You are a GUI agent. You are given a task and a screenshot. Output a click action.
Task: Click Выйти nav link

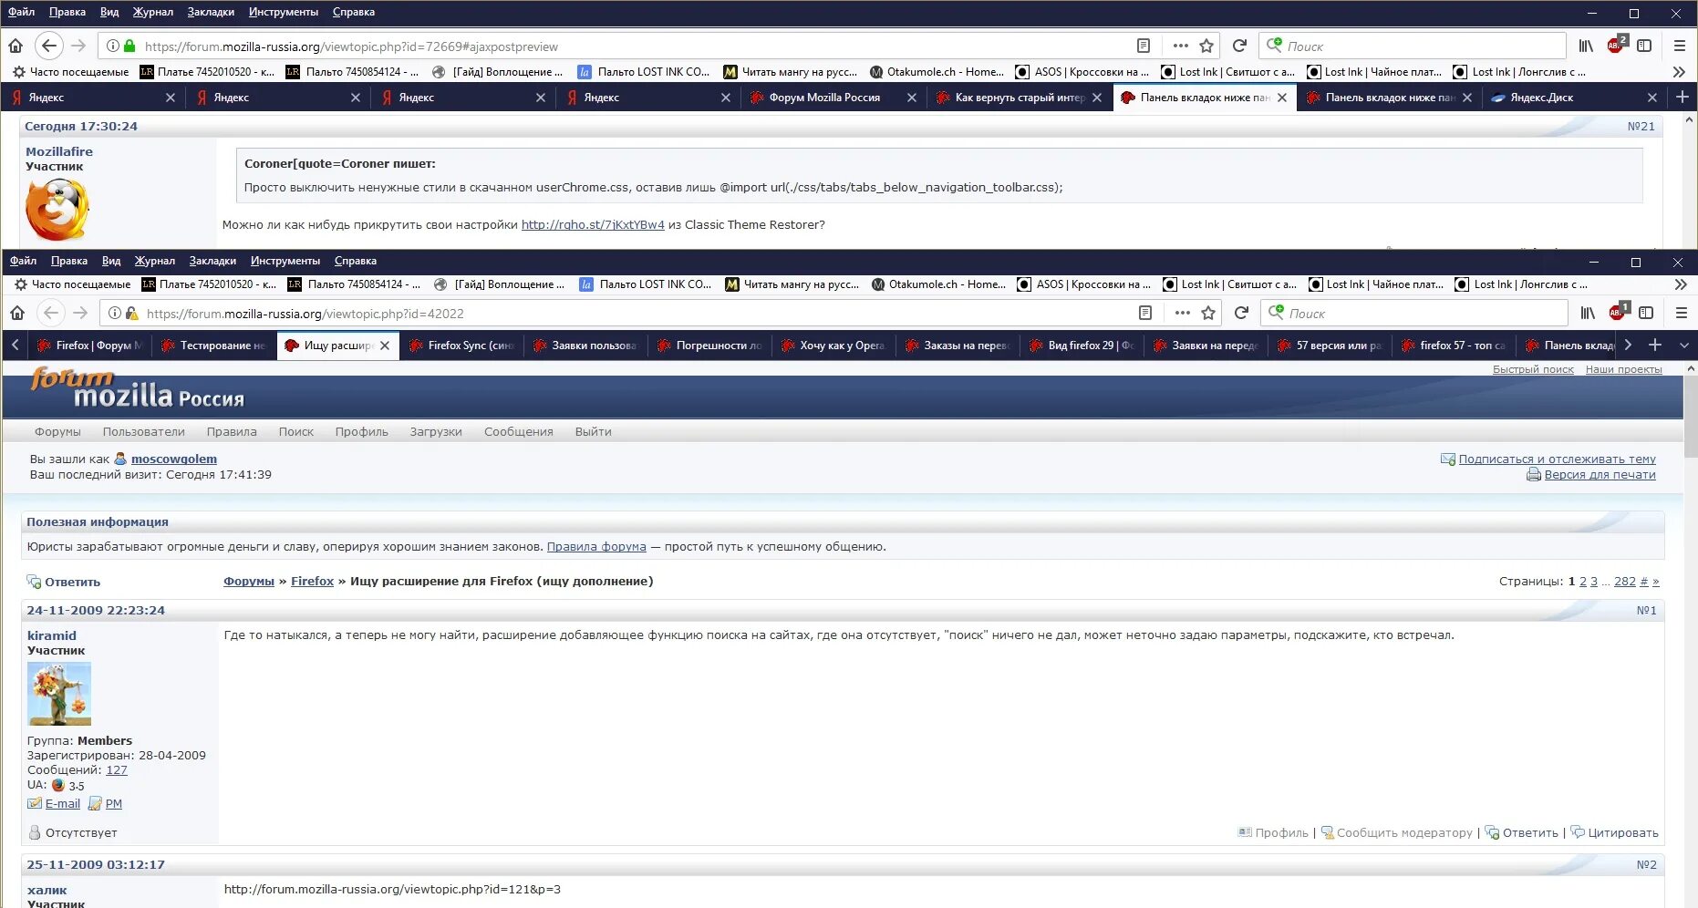593,431
